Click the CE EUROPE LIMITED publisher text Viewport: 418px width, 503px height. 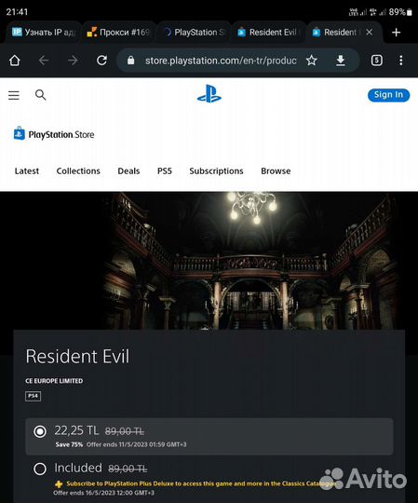(x=54, y=381)
